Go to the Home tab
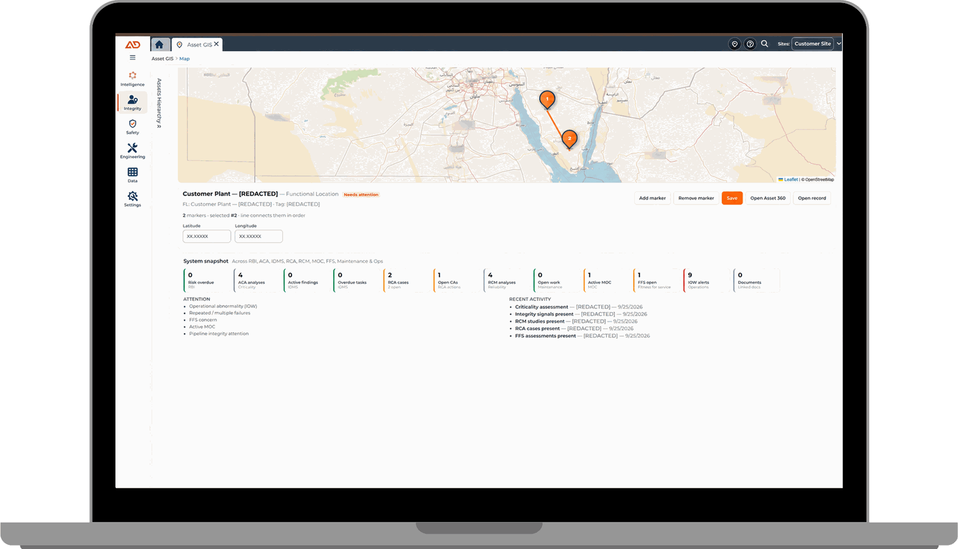 tap(159, 45)
